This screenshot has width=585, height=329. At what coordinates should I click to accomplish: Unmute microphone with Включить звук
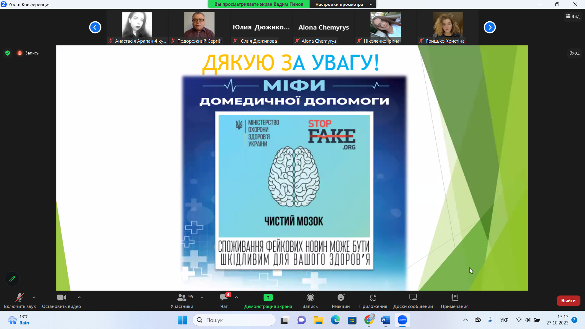20,297
